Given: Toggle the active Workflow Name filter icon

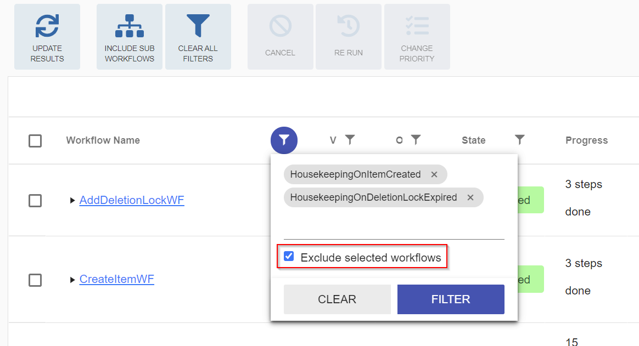Looking at the screenshot, I should coord(284,140).
